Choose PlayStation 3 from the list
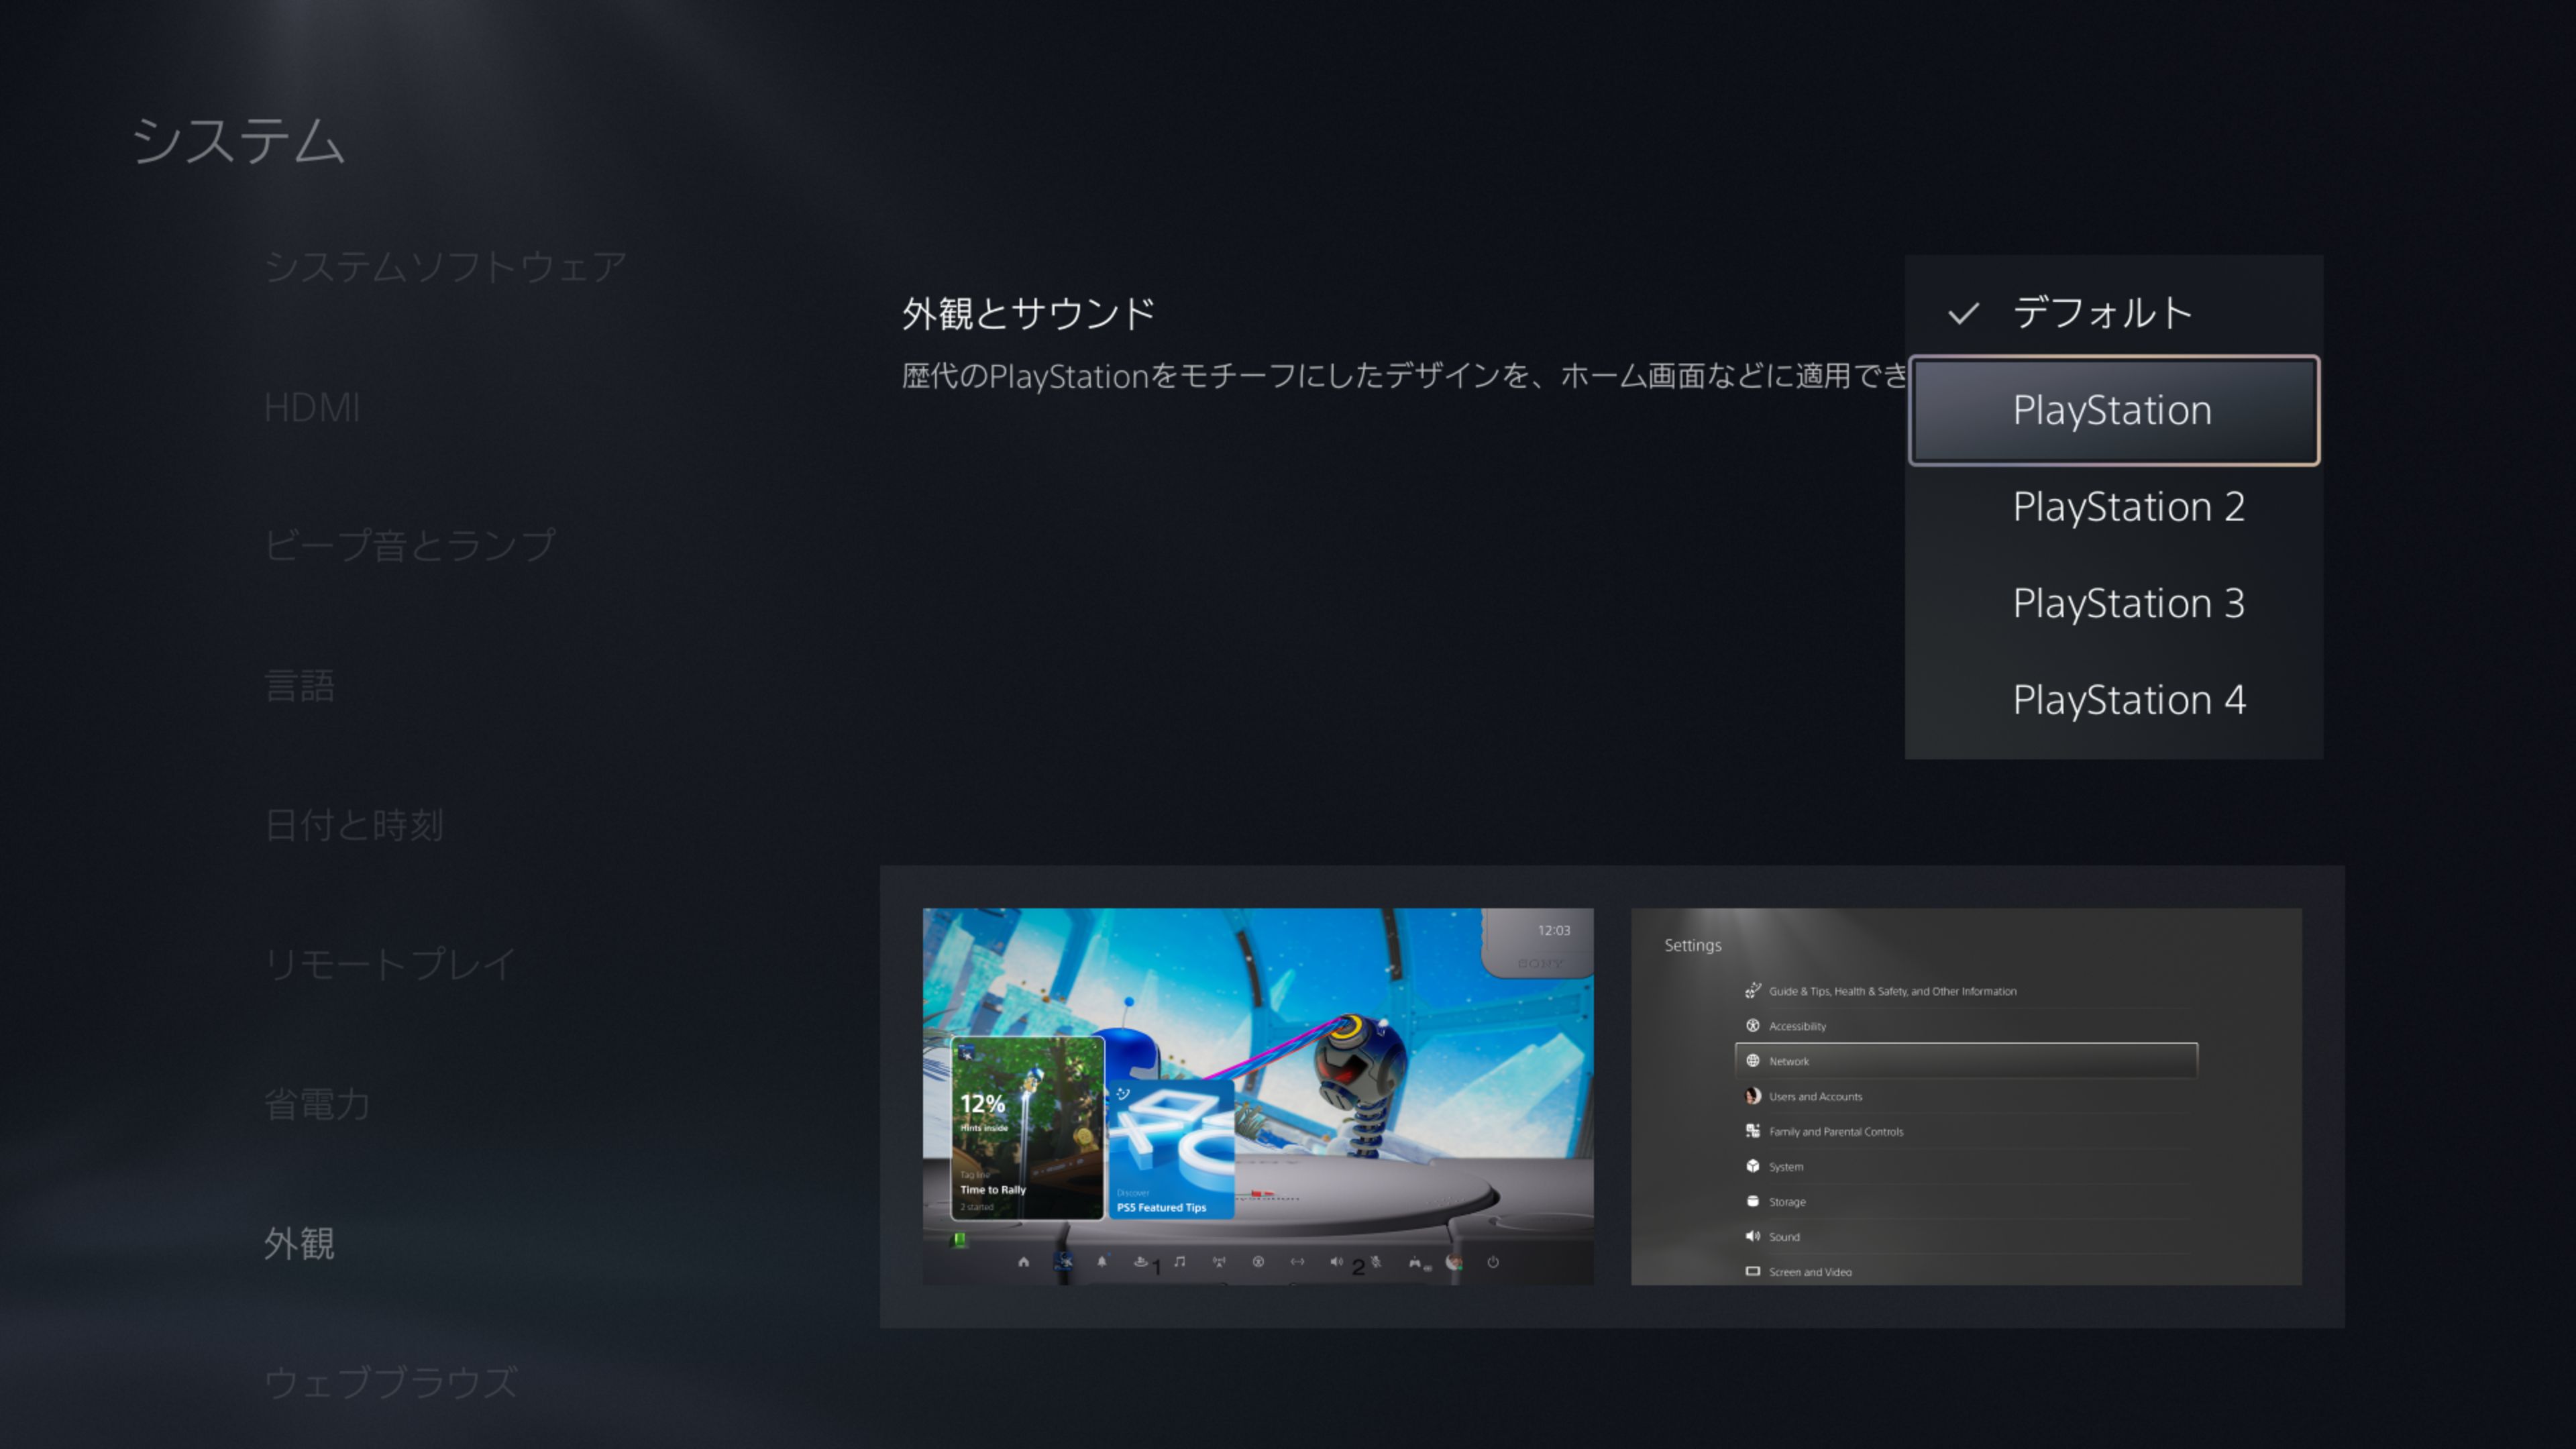This screenshot has height=1449, width=2576. click(2127, 604)
